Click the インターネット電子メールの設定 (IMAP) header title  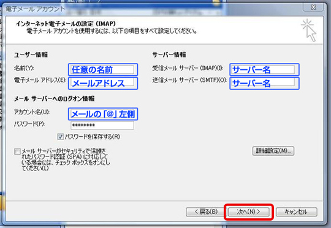click(x=66, y=24)
